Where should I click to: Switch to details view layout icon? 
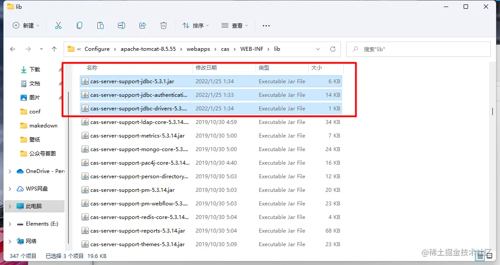click(x=480, y=256)
